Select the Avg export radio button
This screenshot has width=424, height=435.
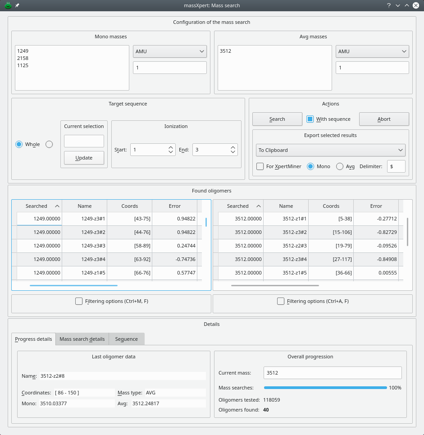click(340, 166)
